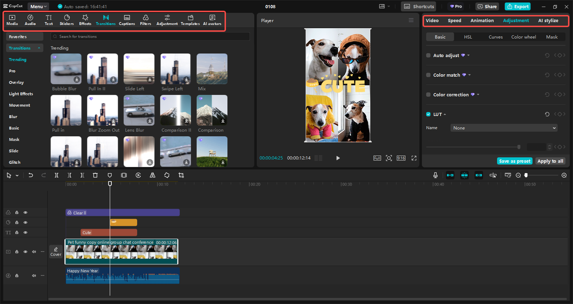Viewport: 573px width, 304px height.
Task: Toggle the linkage button
Action: [479, 175]
